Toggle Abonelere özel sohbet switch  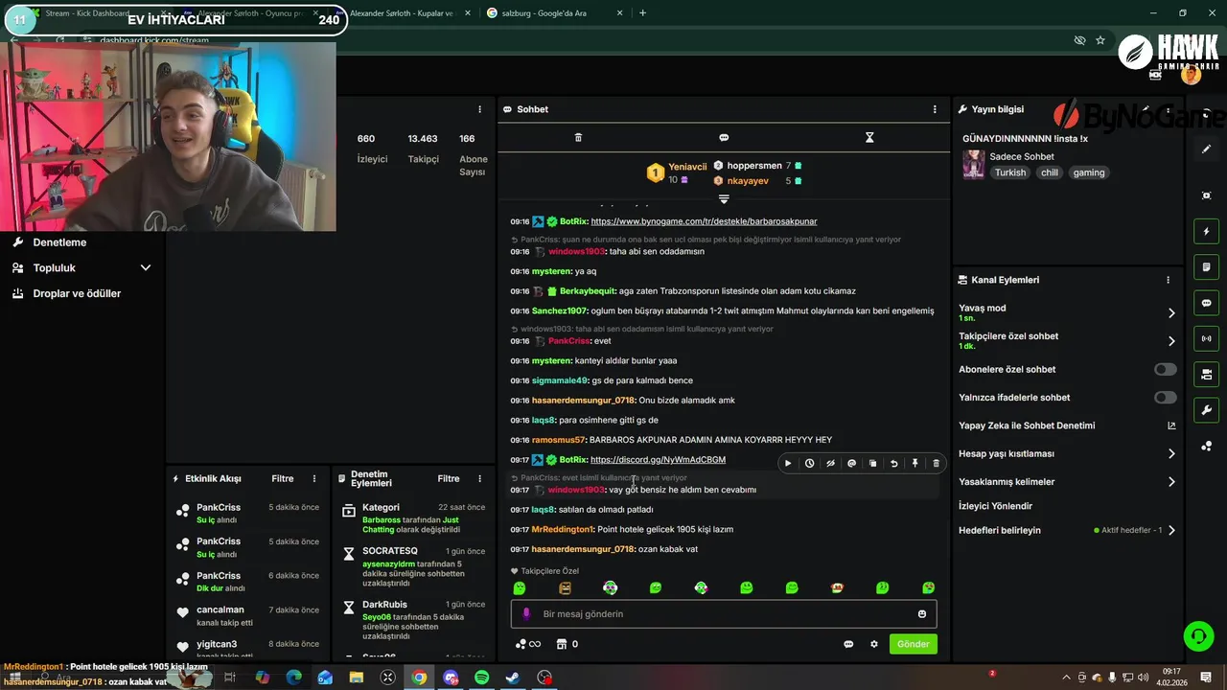coord(1166,370)
